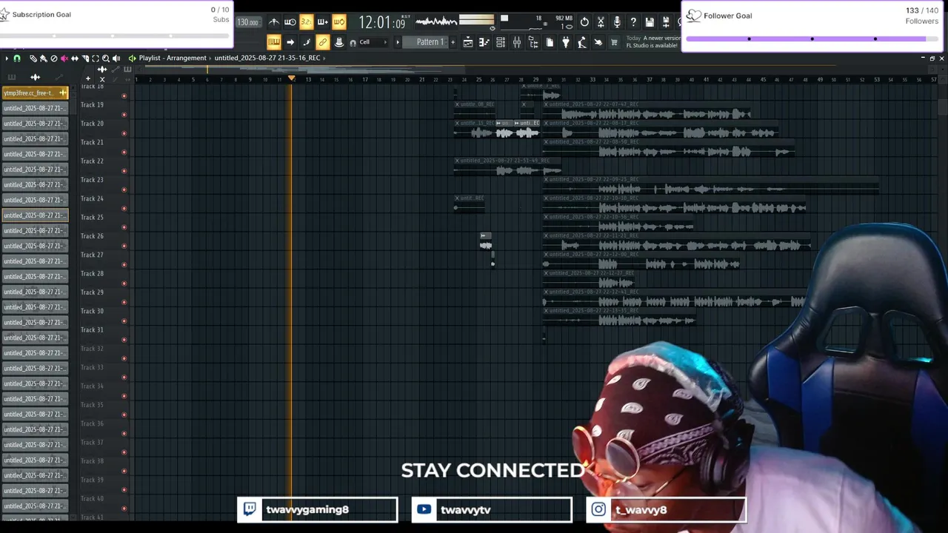Screen dimensions: 948x533
Task: Click the Playlist - Arrangement title
Action: click(x=173, y=58)
